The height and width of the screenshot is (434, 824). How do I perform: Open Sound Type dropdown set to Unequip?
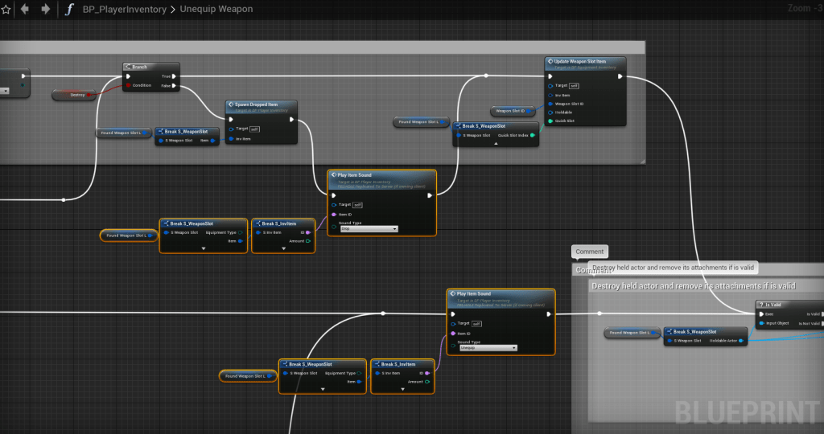point(488,348)
